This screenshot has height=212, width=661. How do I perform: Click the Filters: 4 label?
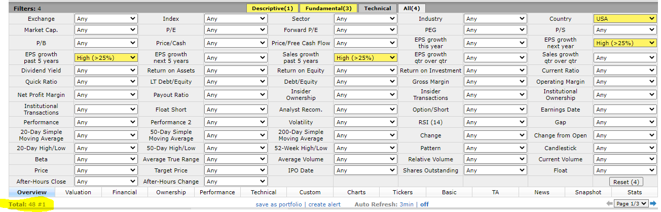[x=28, y=9]
